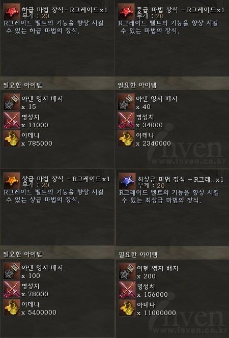229x338 pixels.
Task: Select the 아덴 영지 배지 icon with x 40
Action: click(126, 102)
